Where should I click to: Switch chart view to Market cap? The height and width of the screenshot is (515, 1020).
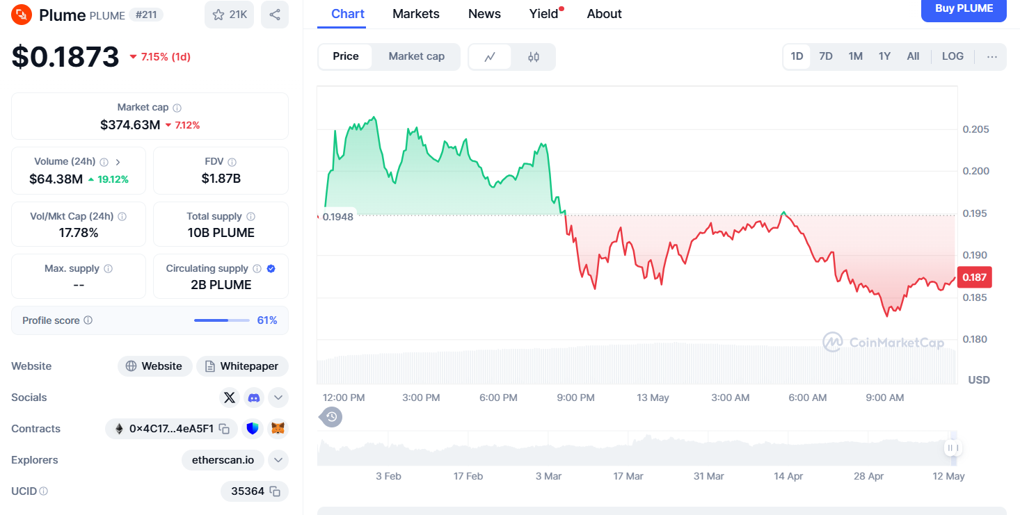click(416, 56)
